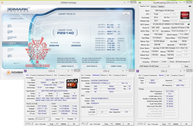Viewport: 193px width, 126px height.
Task: Open Graphics tab in Memory CPU-Z window
Action: pyautogui.click(x=175, y=75)
